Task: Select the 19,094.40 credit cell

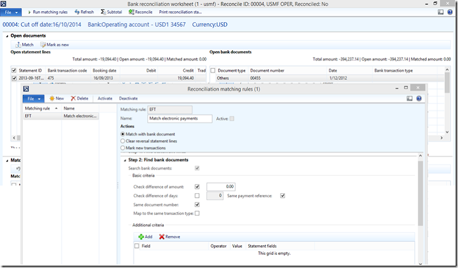Action: pos(177,78)
